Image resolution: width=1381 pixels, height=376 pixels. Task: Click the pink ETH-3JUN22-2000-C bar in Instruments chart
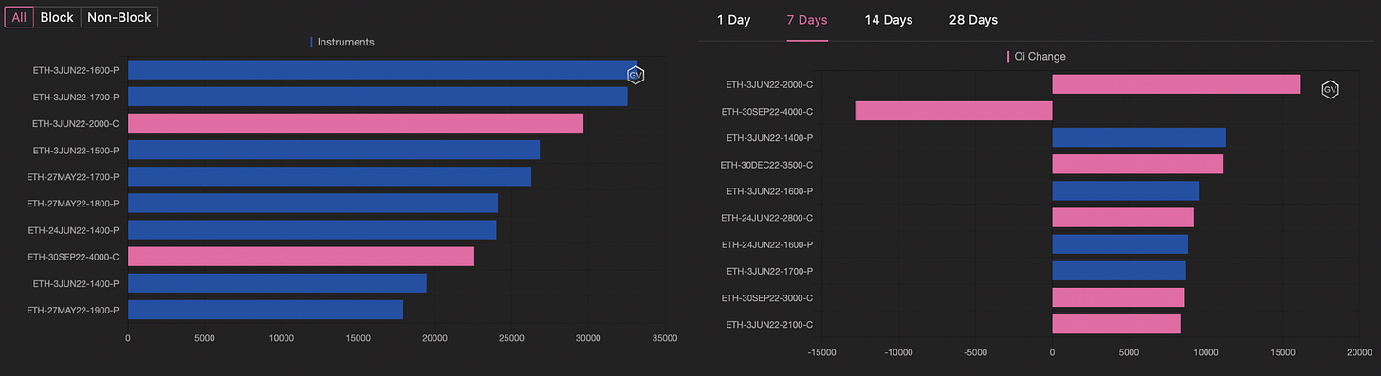[356, 123]
